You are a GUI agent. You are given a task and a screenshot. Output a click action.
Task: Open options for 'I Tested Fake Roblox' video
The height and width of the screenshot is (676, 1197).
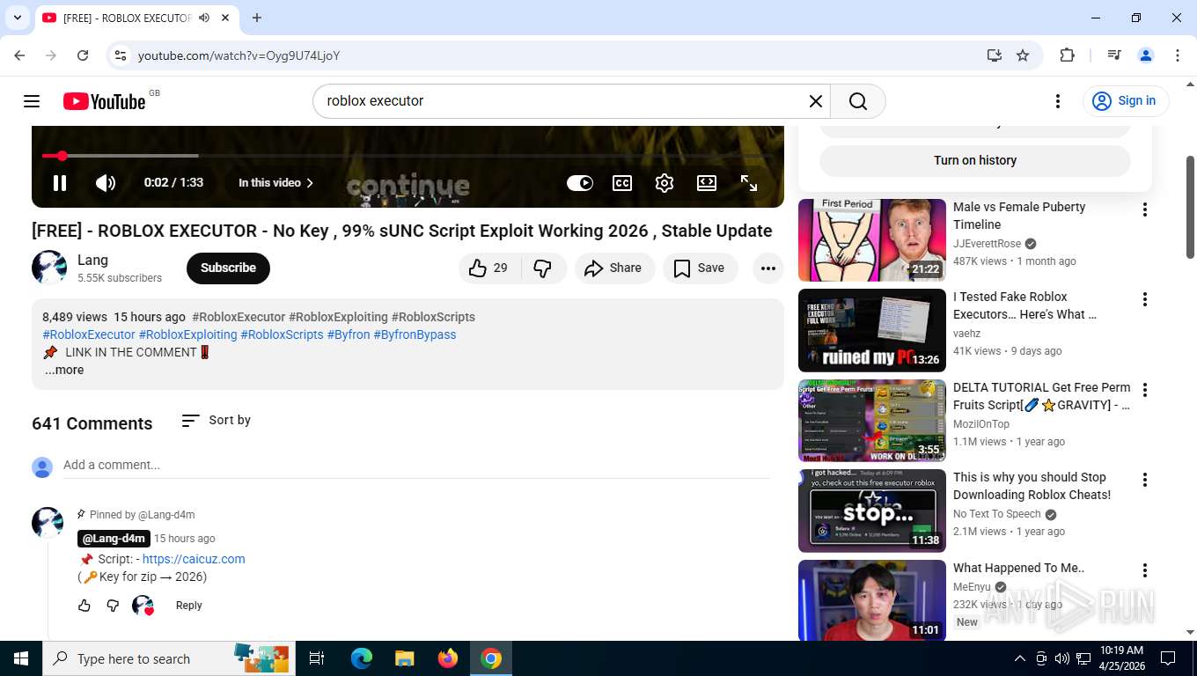pyautogui.click(x=1145, y=299)
